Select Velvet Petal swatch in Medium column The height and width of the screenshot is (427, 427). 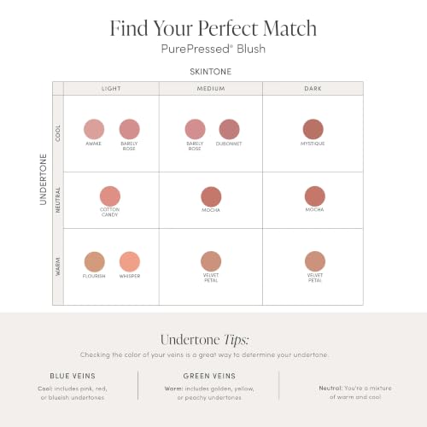211,261
